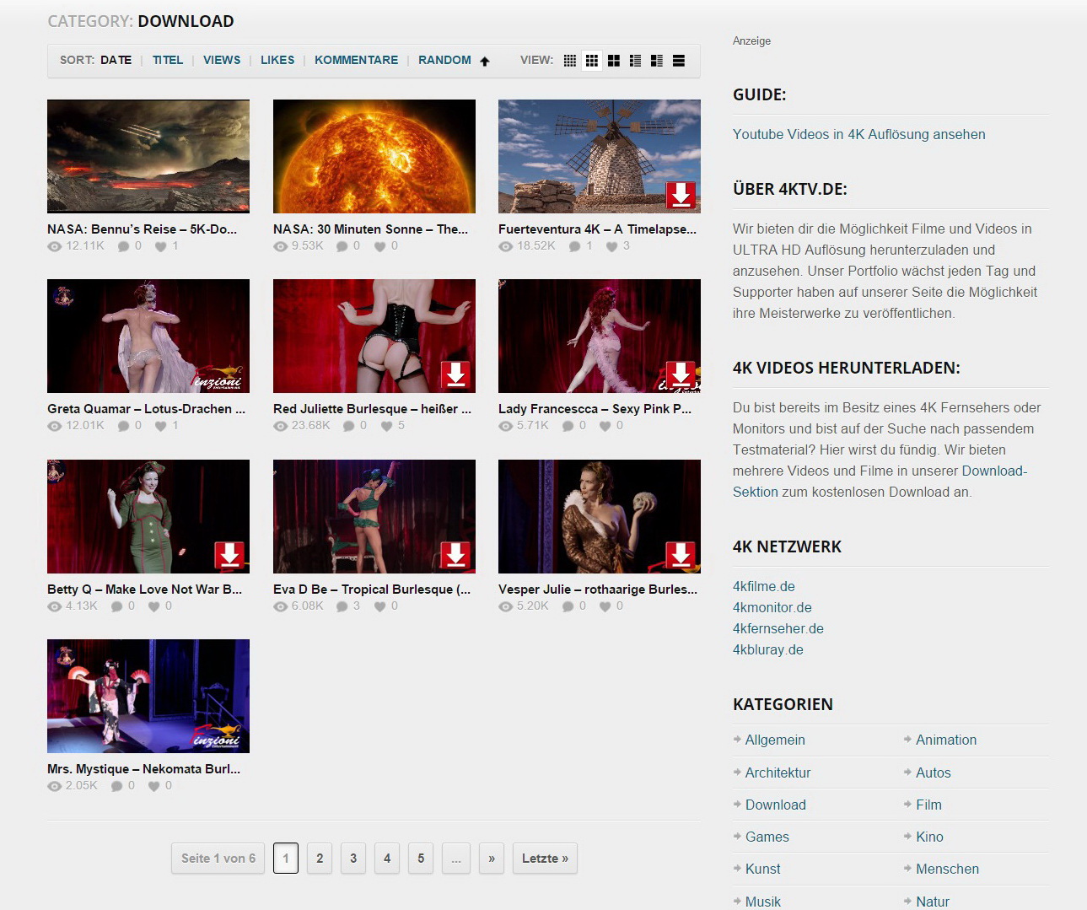Viewport: 1087px width, 910px height.
Task: Open NASA 30 Minuten Sonne video thumbnail
Action: pyautogui.click(x=374, y=156)
